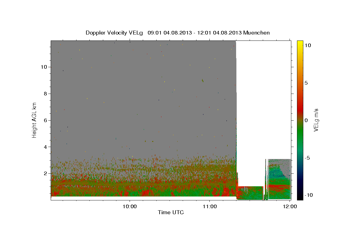Click the colorbar tick value '-10'

[x=309, y=195]
